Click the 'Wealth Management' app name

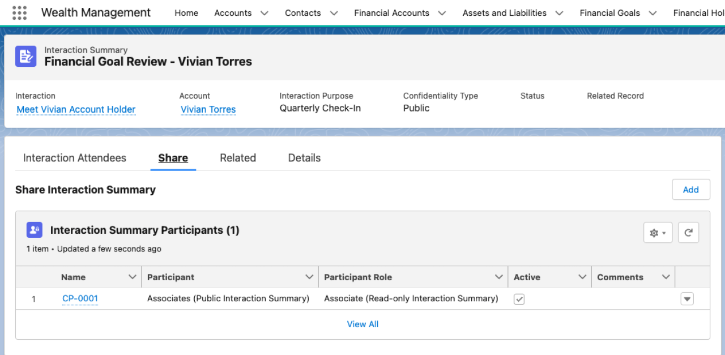point(96,12)
